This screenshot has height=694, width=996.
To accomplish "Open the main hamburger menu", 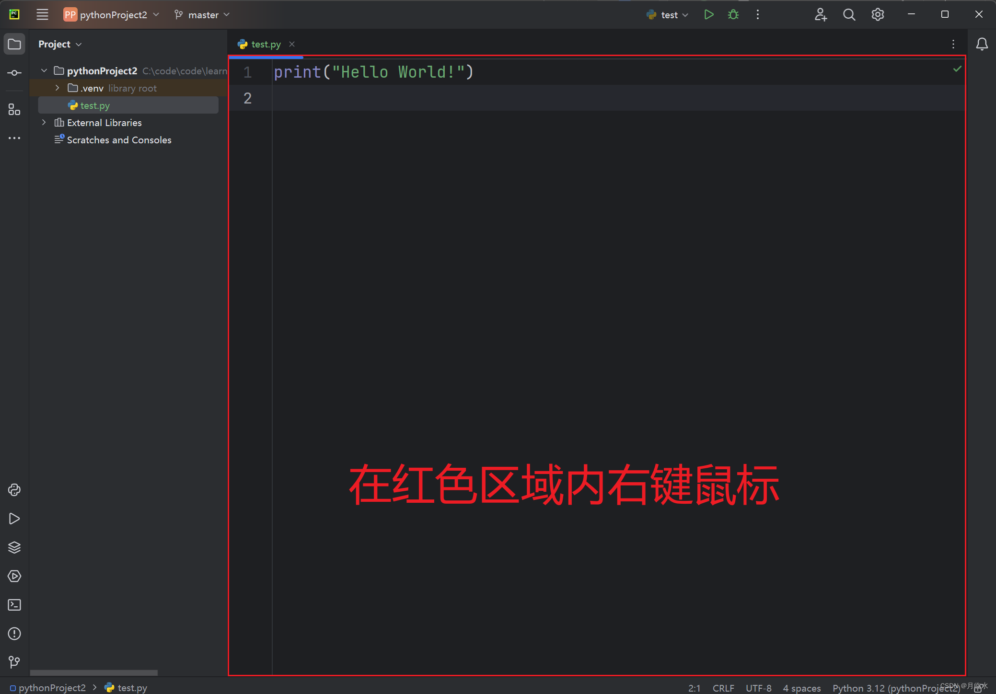I will (x=42, y=15).
